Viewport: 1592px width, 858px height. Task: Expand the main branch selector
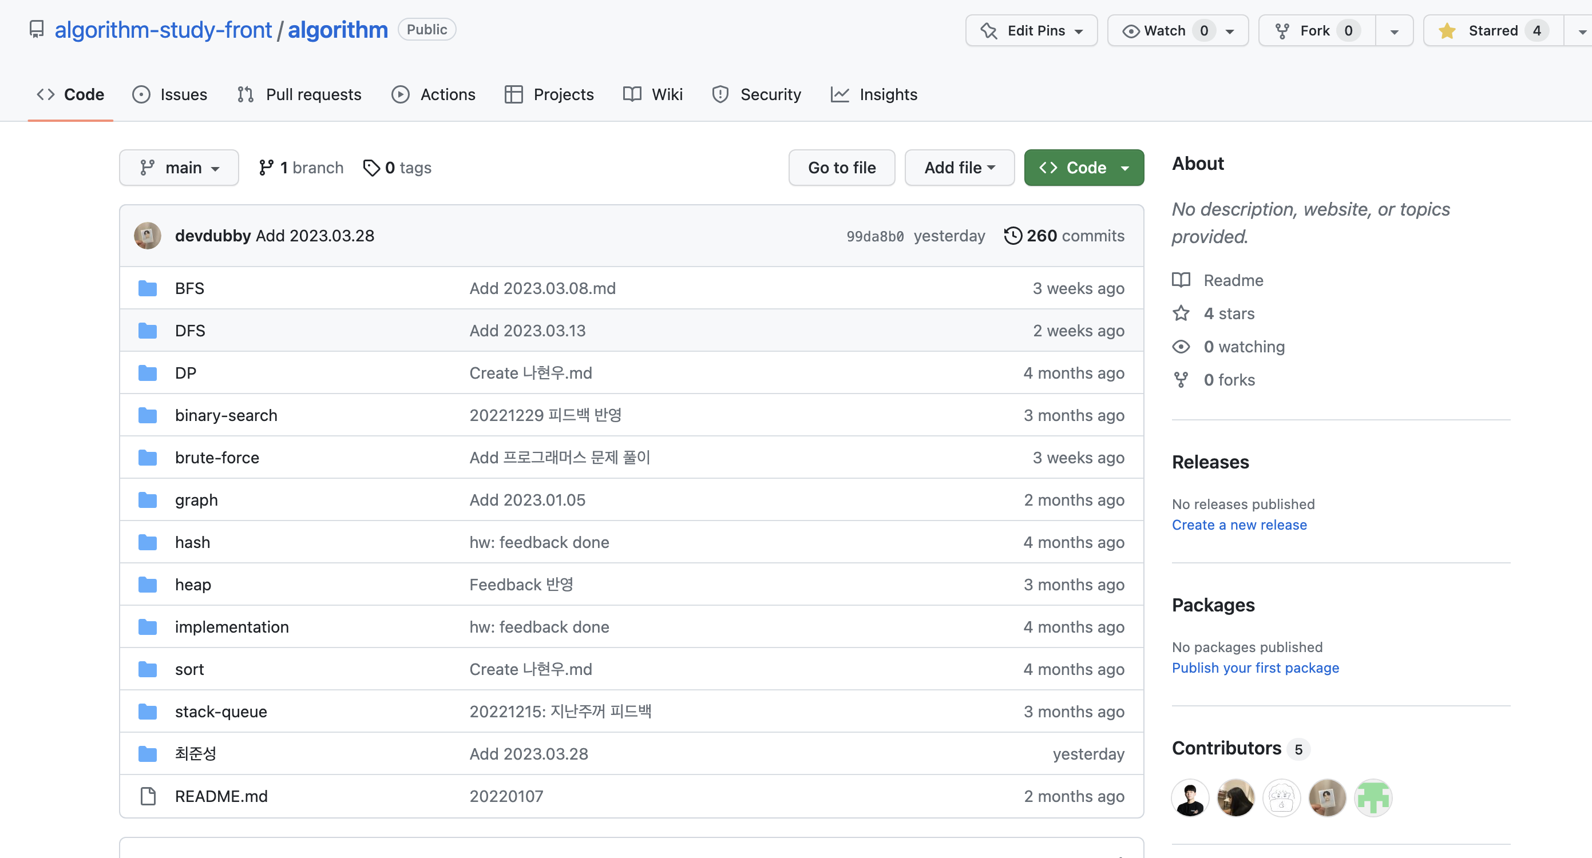point(179,168)
